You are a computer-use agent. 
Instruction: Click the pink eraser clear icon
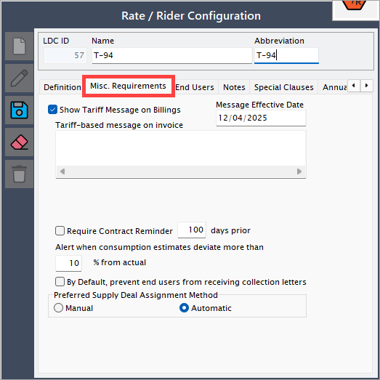(19, 142)
